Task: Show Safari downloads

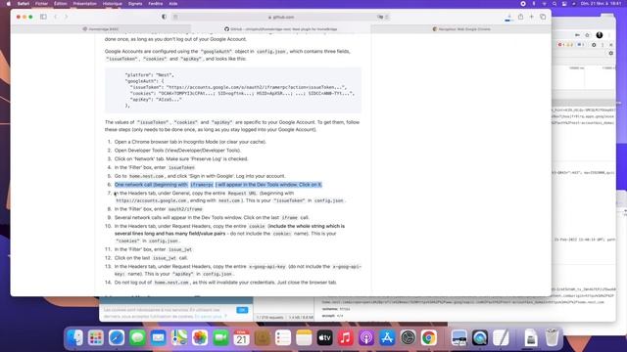Action: click(x=509, y=18)
